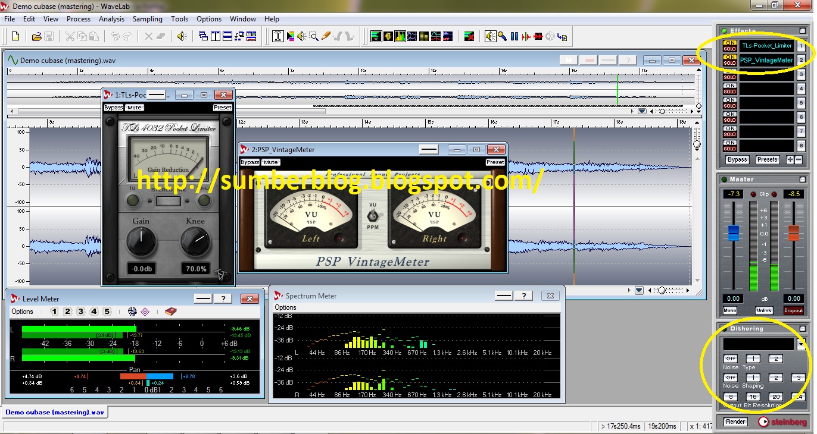Toggle ON for TLs-Pocket_Limiter effect
This screenshot has width=817, height=434.
(729, 42)
